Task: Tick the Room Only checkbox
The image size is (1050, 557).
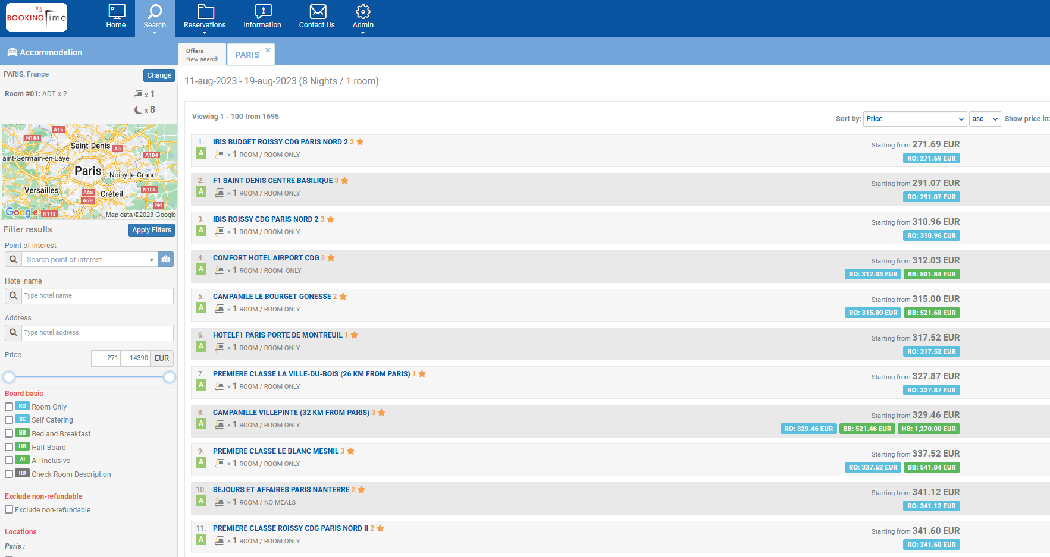Action: [x=9, y=407]
